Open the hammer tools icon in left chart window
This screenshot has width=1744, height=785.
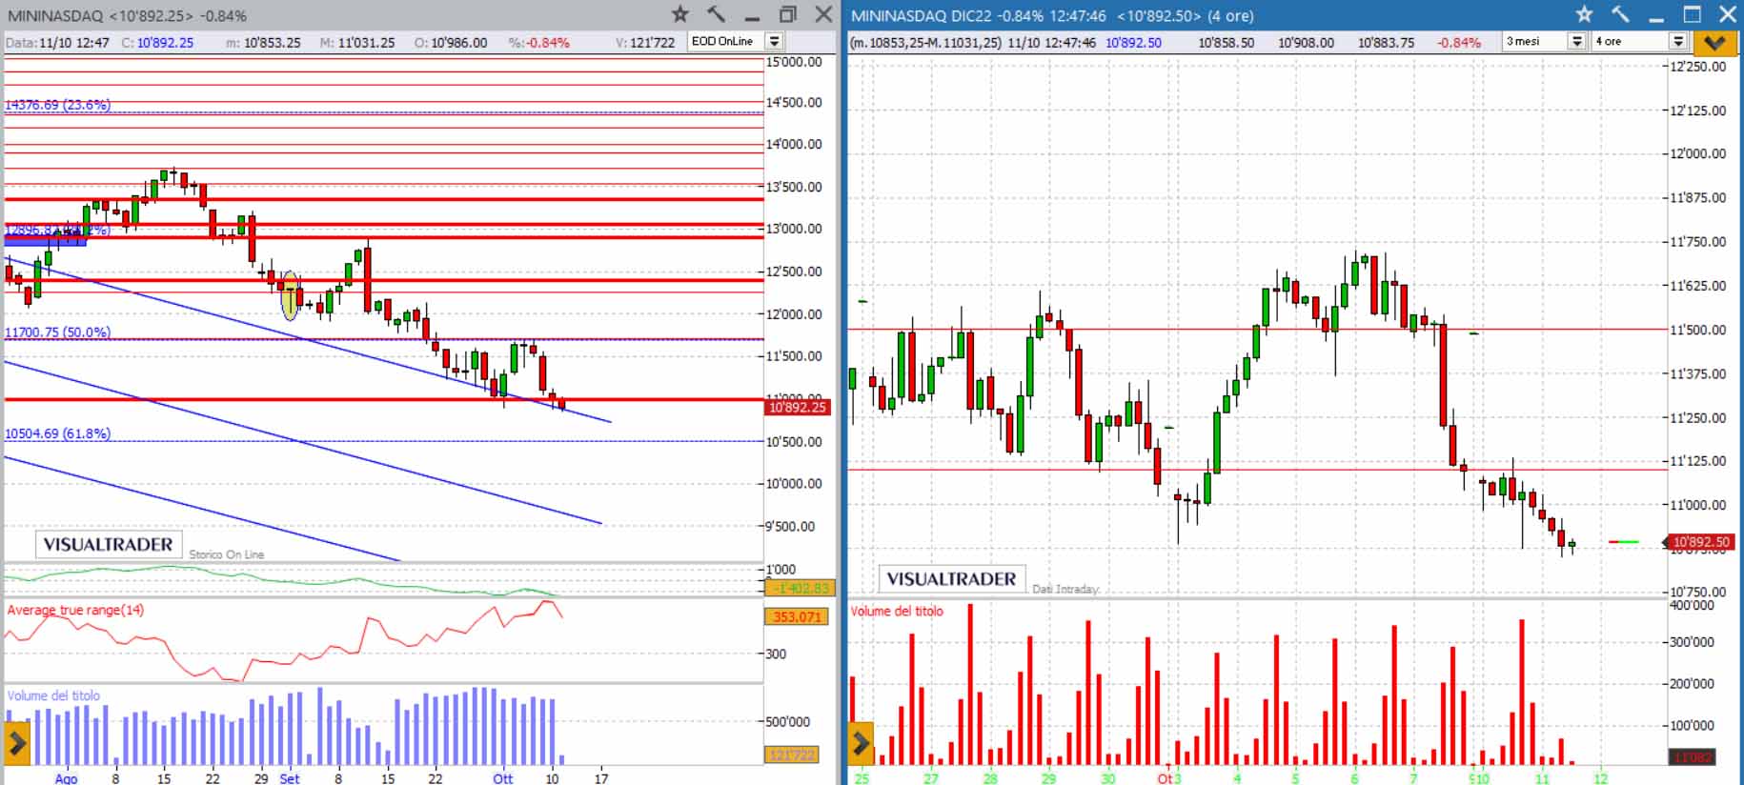716,14
